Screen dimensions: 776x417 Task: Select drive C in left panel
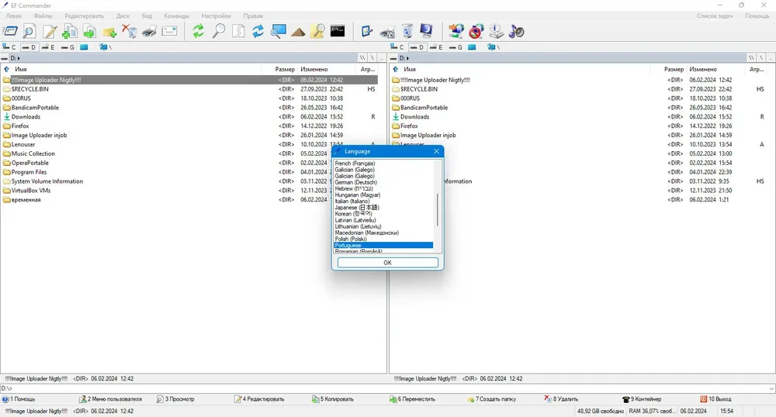[x=9, y=47]
